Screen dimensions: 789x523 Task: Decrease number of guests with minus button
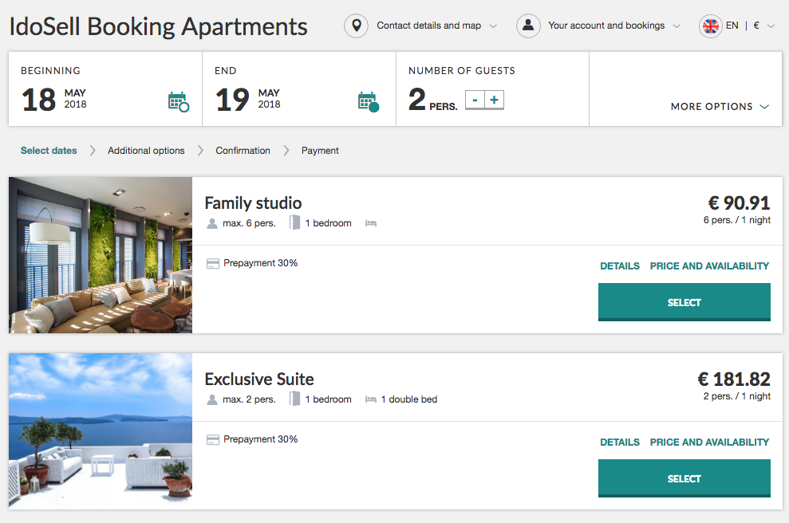(x=475, y=100)
